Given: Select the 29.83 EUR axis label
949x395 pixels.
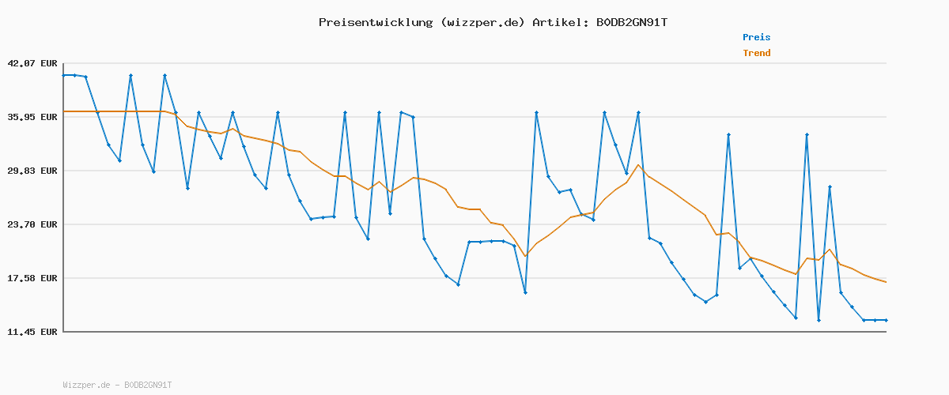Looking at the screenshot, I should pos(32,171).
